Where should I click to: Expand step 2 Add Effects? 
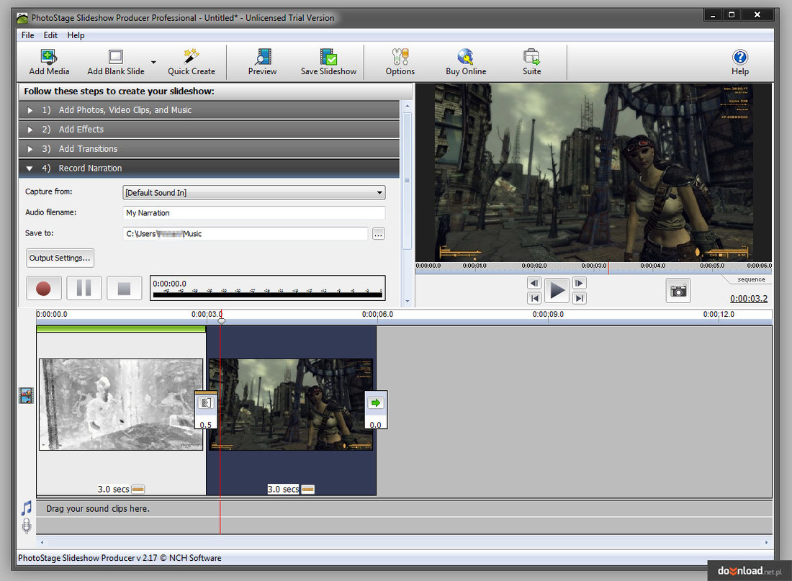point(209,130)
